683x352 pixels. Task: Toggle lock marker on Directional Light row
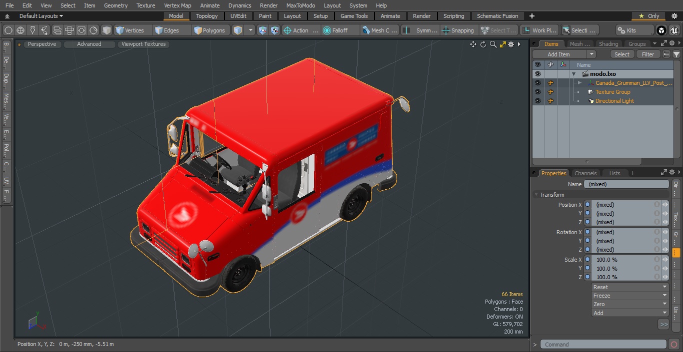click(x=550, y=101)
